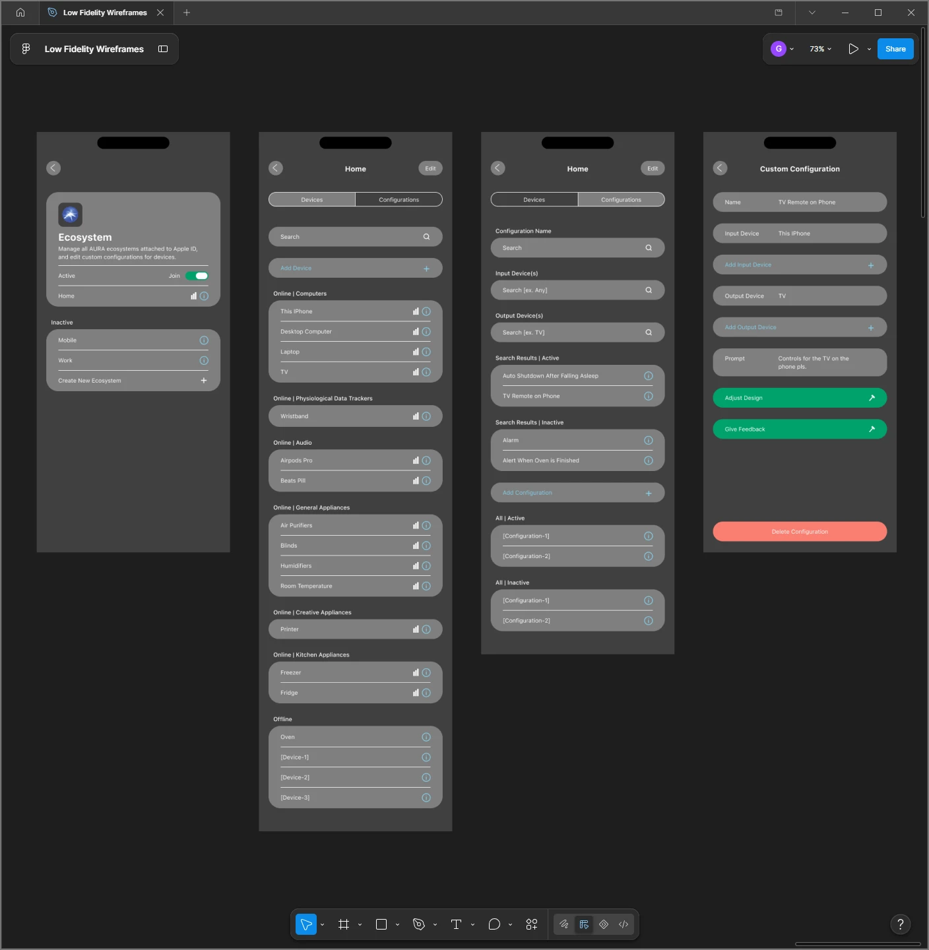Toggle the sidebar panel icon beside file title
The height and width of the screenshot is (950, 929).
[x=163, y=49]
